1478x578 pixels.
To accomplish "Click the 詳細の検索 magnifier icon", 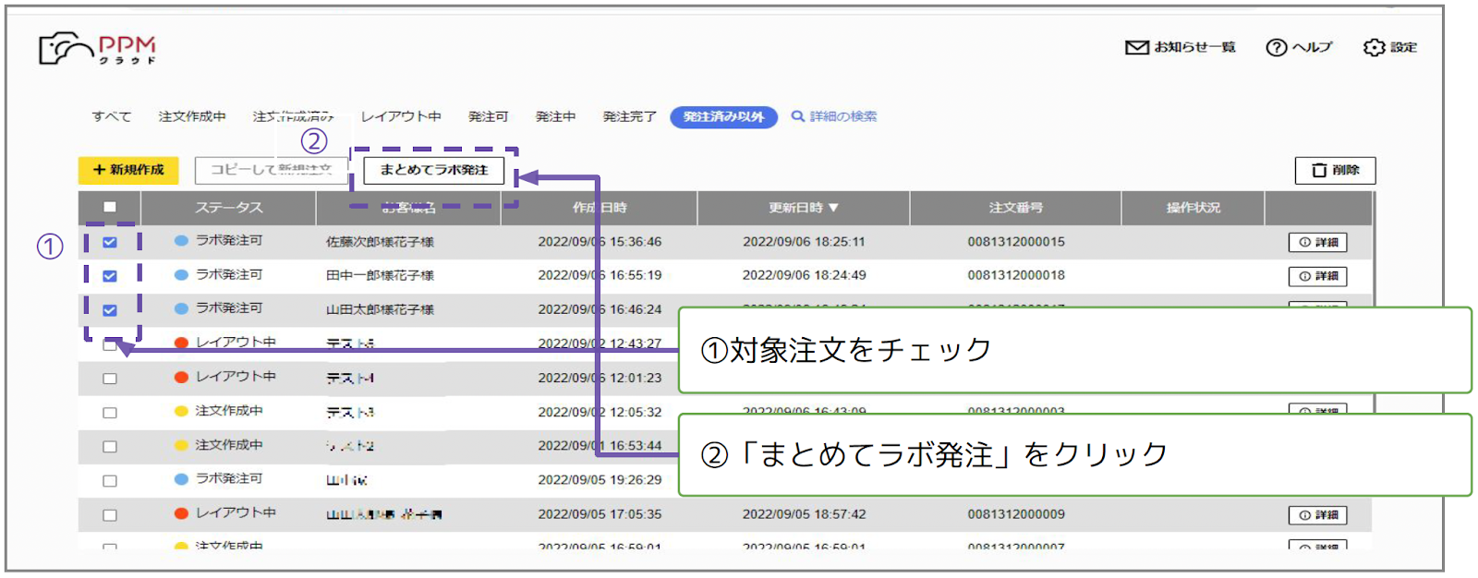I will click(x=798, y=116).
